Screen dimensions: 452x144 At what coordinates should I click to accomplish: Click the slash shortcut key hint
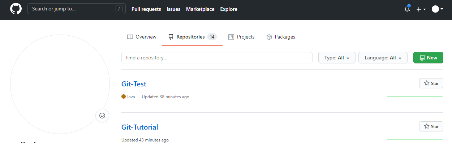pos(119,9)
